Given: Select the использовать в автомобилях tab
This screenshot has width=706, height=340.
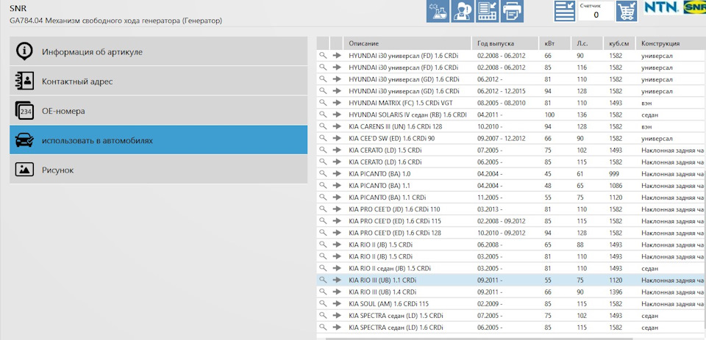Looking at the screenshot, I should pos(158,140).
